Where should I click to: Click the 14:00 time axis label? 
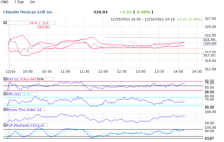coord(178,71)
